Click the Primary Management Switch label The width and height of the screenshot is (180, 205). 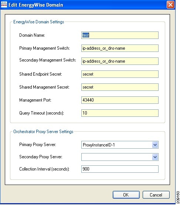(x=44, y=48)
